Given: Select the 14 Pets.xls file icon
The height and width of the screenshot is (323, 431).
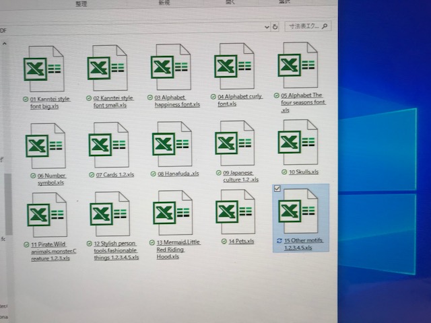Looking at the screenshot, I should (x=235, y=211).
